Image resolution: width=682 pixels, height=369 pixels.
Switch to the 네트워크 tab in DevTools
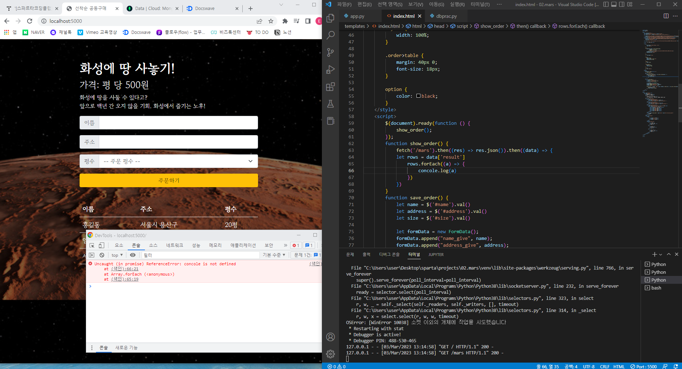(175, 245)
